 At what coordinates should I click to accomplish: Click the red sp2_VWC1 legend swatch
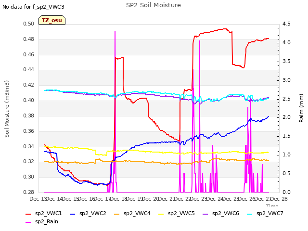click(28, 214)
